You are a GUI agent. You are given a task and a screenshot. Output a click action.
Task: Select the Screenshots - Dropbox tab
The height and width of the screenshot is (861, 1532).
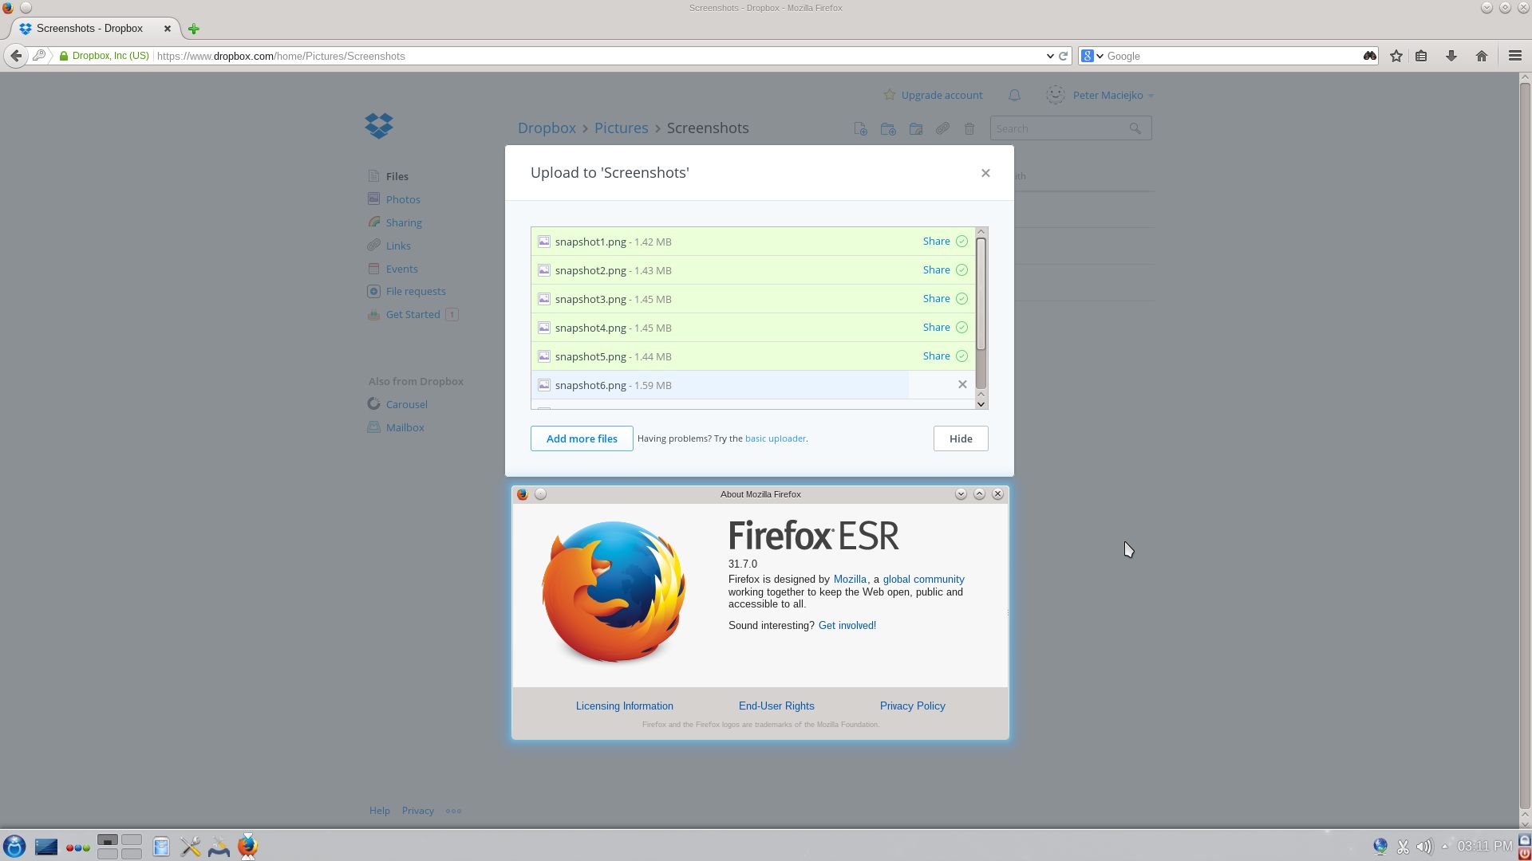pos(89,29)
